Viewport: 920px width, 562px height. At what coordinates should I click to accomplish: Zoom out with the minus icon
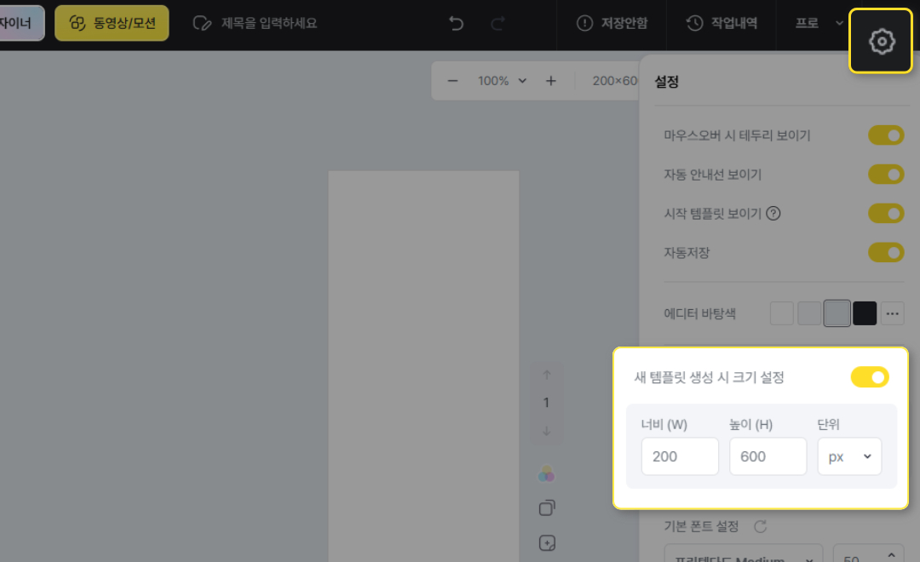pos(453,81)
